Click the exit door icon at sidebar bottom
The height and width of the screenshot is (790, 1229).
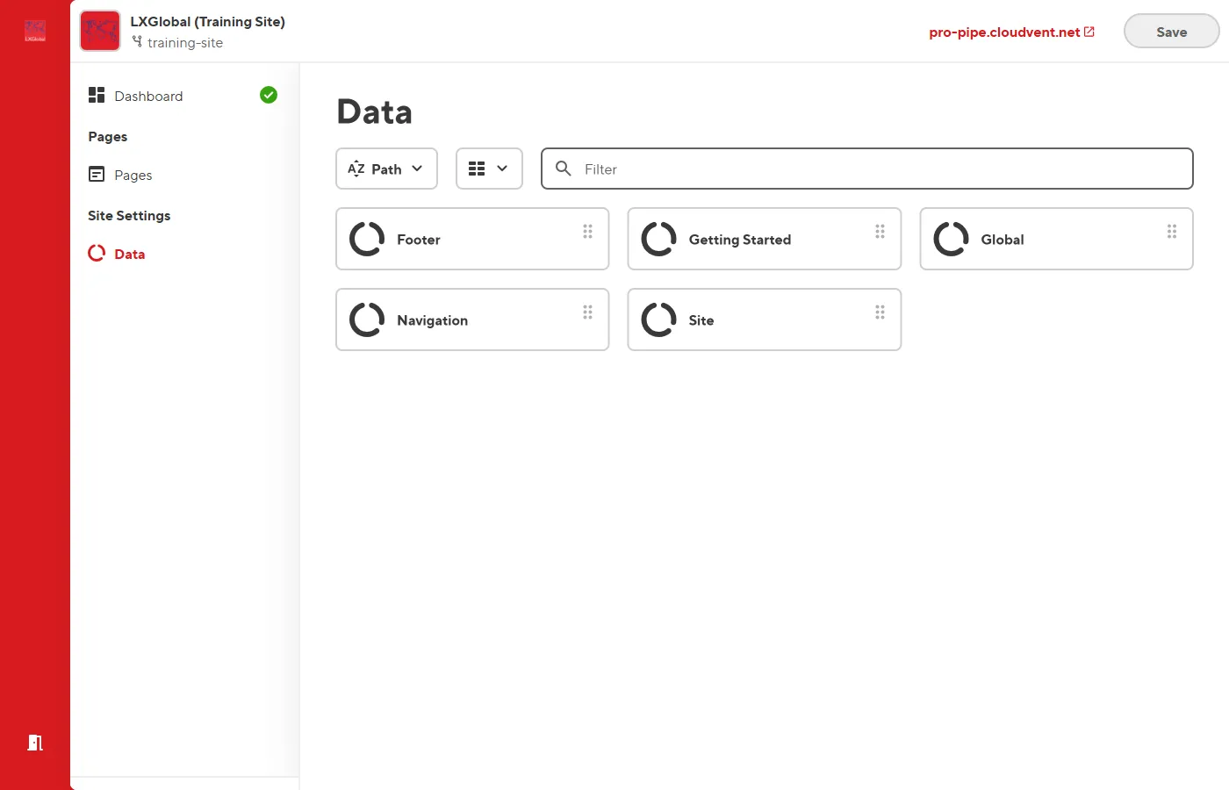click(x=35, y=743)
